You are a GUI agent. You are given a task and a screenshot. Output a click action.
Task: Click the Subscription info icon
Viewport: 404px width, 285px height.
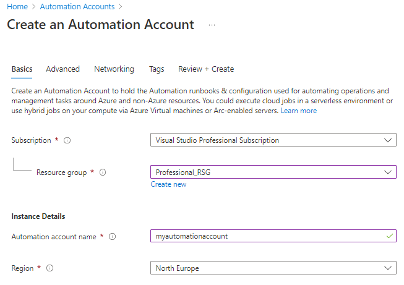pyautogui.click(x=67, y=140)
